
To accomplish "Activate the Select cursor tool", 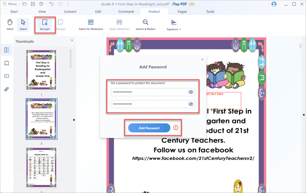I will (23, 25).
